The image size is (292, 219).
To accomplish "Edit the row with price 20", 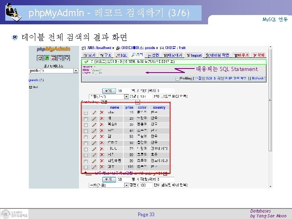I will (94, 118).
